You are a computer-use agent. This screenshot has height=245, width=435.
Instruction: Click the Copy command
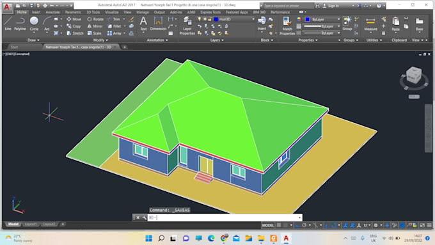tap(74, 26)
